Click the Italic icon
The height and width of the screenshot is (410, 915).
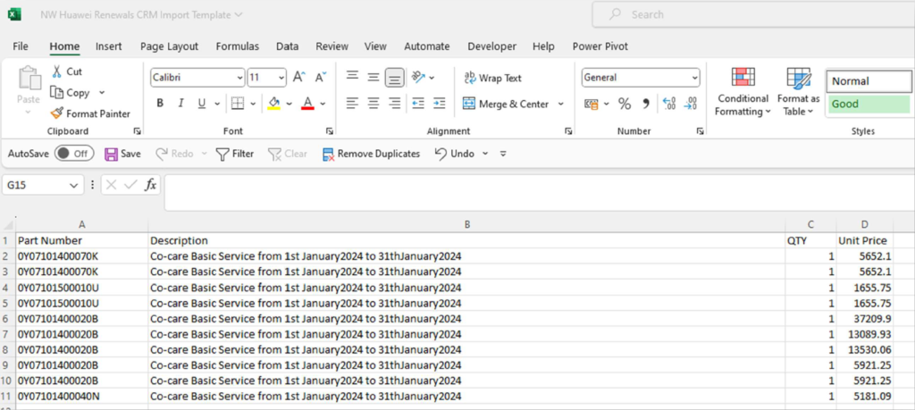click(183, 104)
